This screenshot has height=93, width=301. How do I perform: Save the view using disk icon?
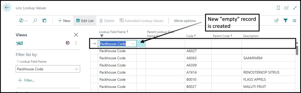68,43
